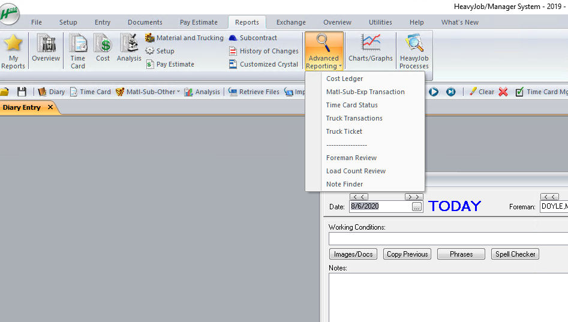This screenshot has height=322, width=568.
Task: Click the previous-foreman arrows above Foreman
Action: pos(549,197)
